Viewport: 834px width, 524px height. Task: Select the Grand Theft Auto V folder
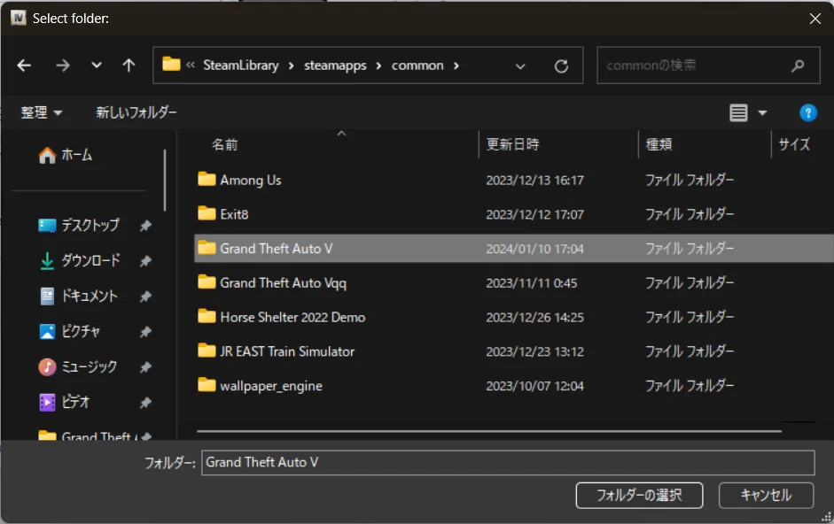coord(514,248)
